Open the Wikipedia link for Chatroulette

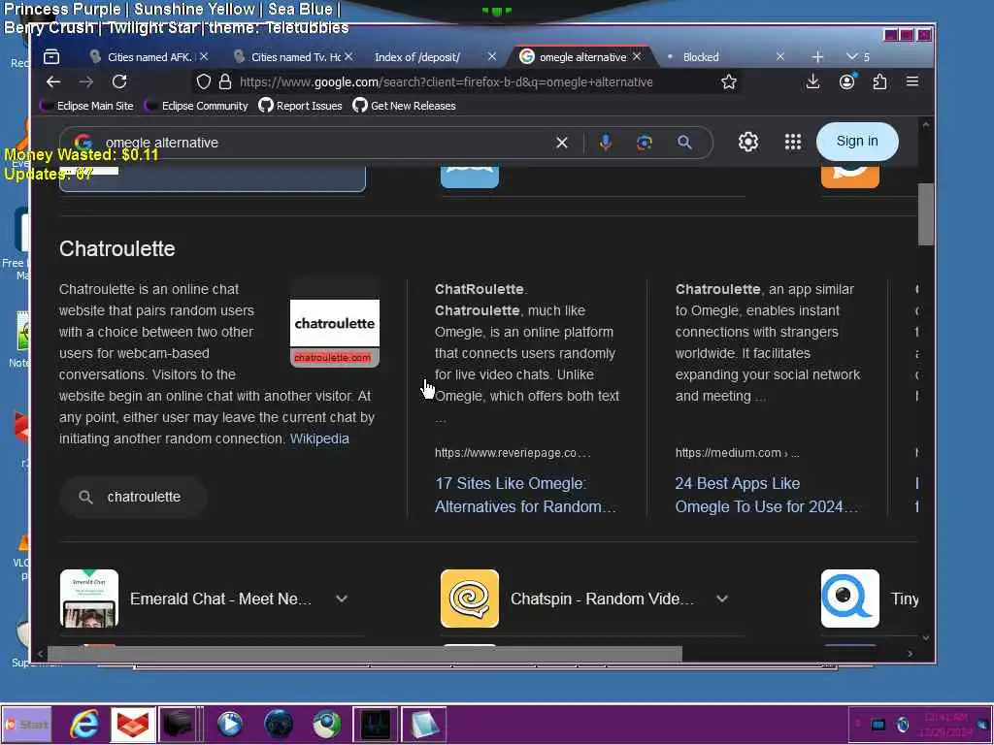tap(319, 438)
